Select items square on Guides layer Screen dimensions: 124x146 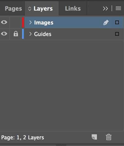117,34
